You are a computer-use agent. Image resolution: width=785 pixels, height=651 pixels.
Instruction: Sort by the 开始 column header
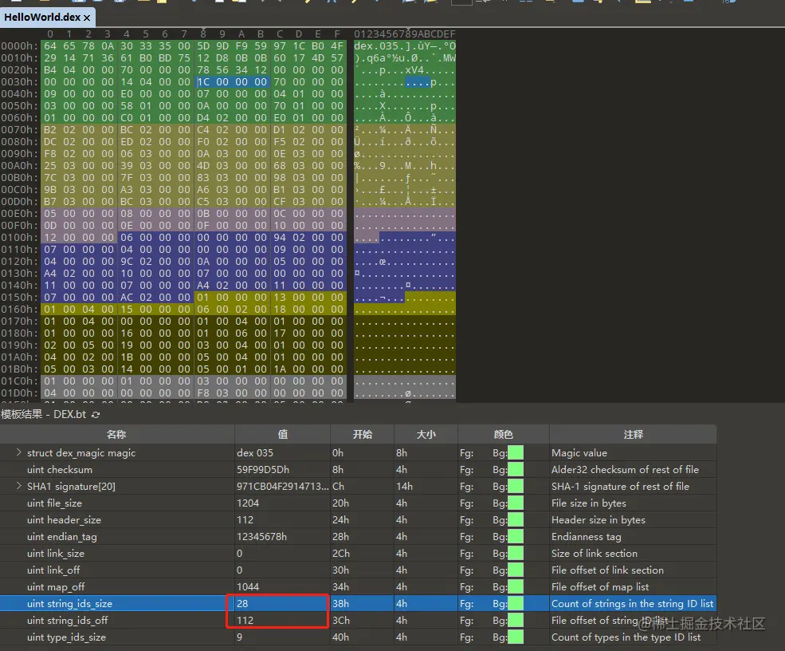[x=362, y=435]
